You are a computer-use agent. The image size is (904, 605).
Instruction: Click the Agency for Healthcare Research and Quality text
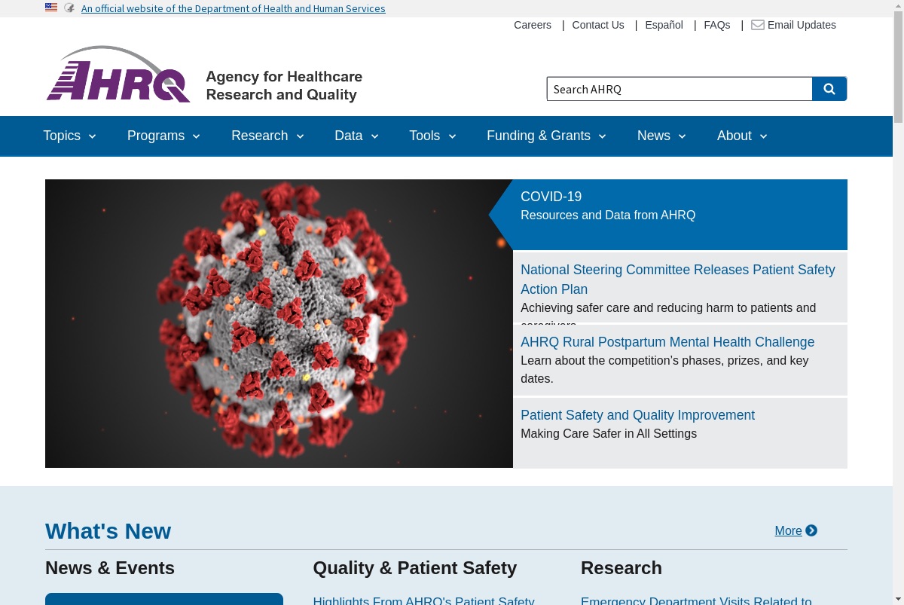pos(284,86)
